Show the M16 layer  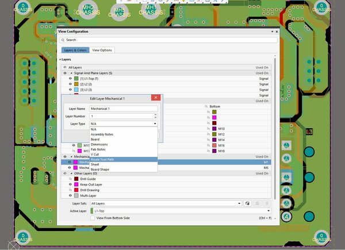pos(208,145)
